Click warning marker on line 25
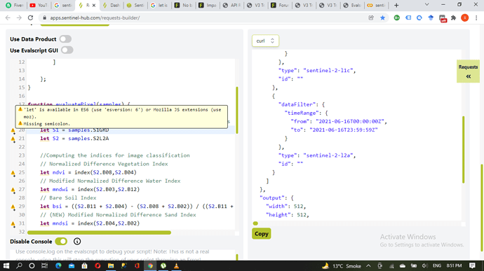This screenshot has width=484, height=271. (13, 173)
